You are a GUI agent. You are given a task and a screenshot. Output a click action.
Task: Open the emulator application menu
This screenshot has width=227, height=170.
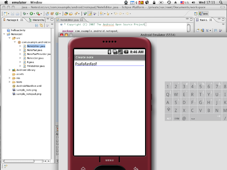tap(19, 2)
